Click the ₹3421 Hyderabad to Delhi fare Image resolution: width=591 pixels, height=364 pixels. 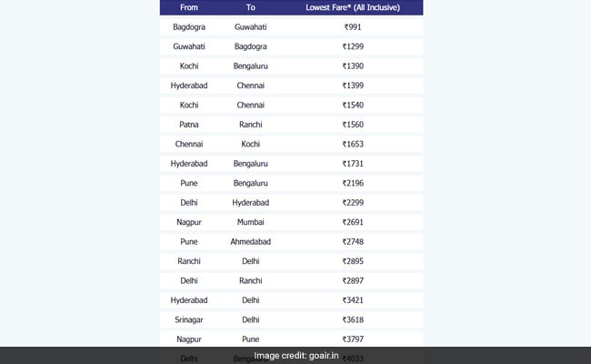(353, 300)
